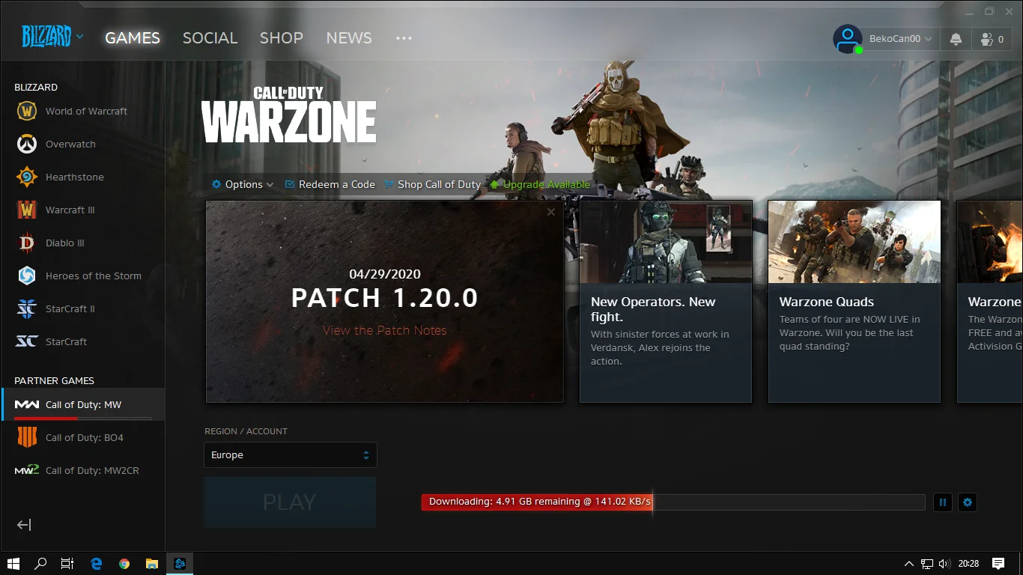View the Patch Notes
Screen dimensions: 1023x575
385,330
